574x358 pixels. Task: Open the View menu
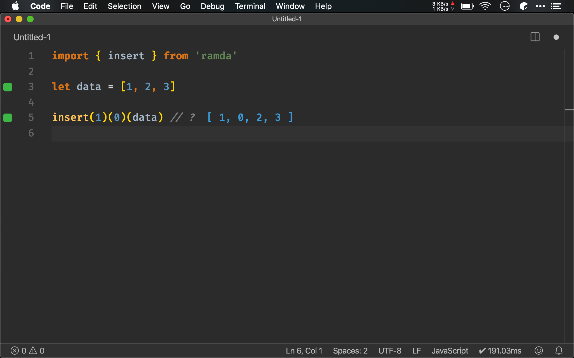(x=161, y=6)
